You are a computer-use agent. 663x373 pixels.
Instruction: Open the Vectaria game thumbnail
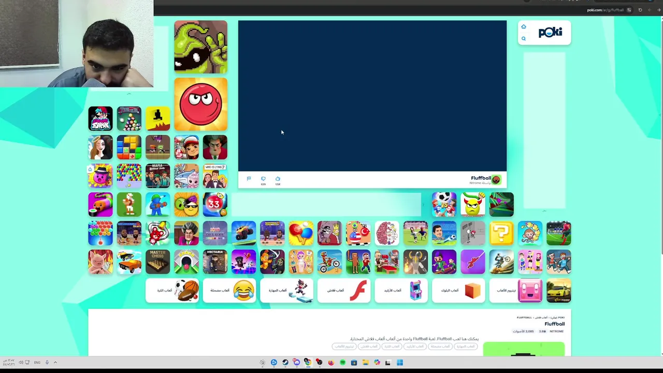click(x=215, y=262)
